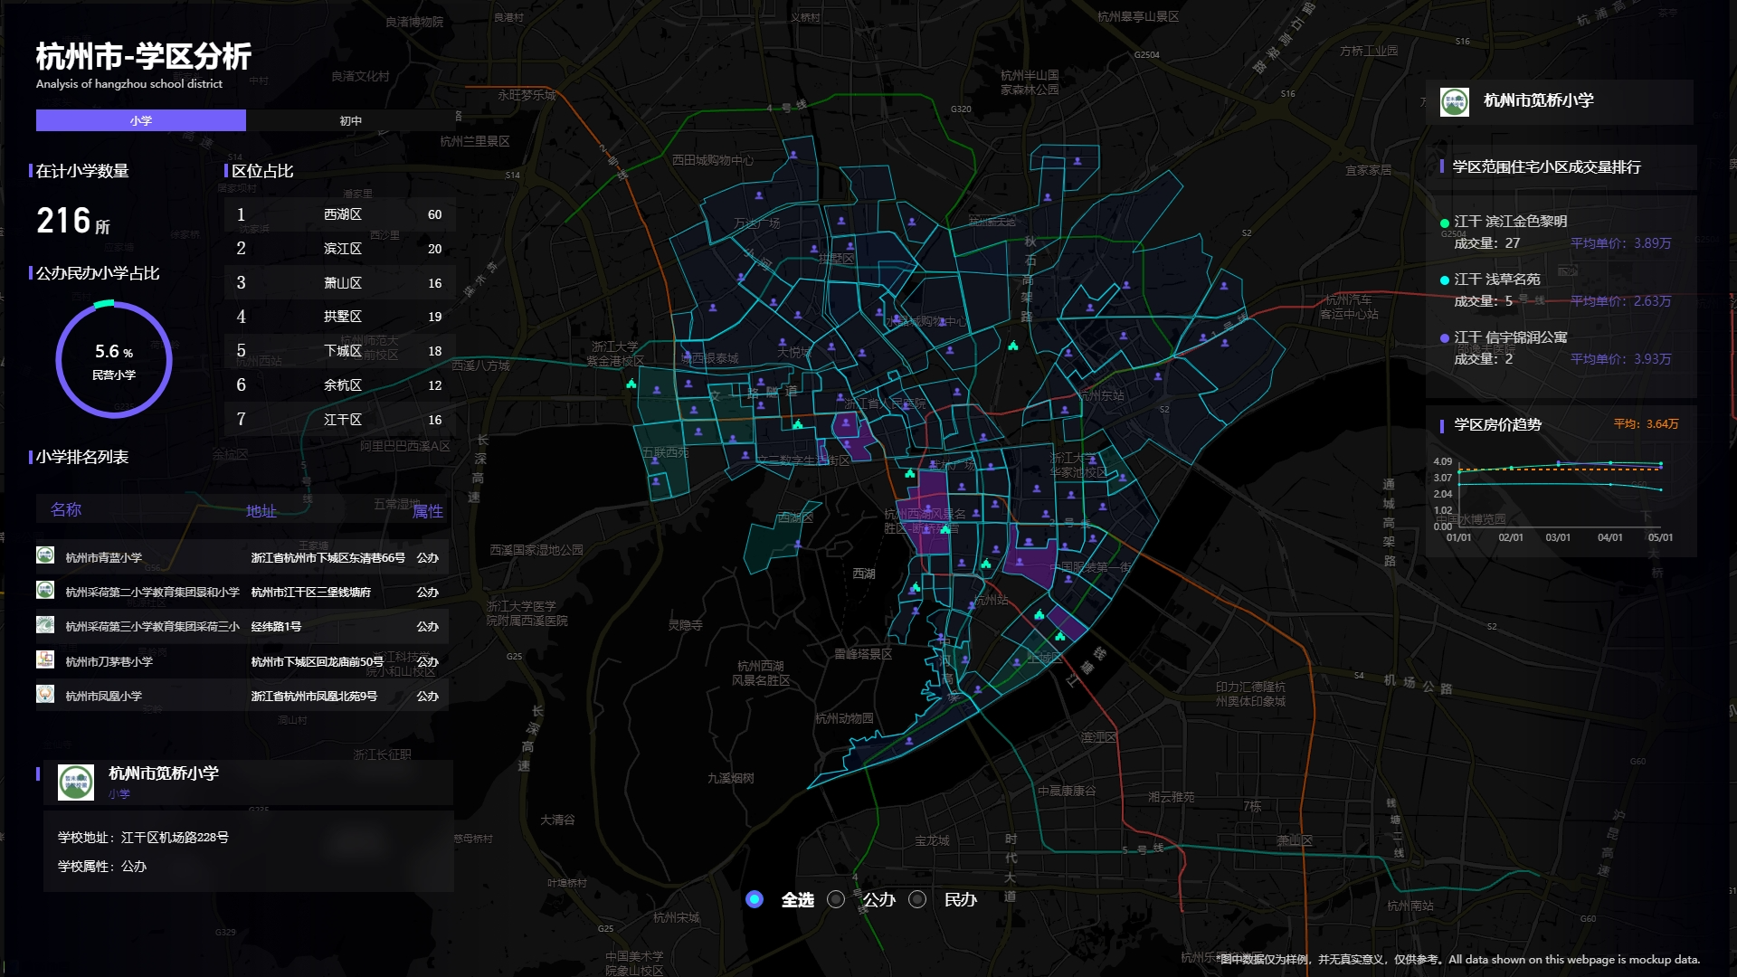Click 杭州市笕桥小学 logo in top-right panel
Viewport: 1737px width, 977px height.
click(x=1455, y=101)
